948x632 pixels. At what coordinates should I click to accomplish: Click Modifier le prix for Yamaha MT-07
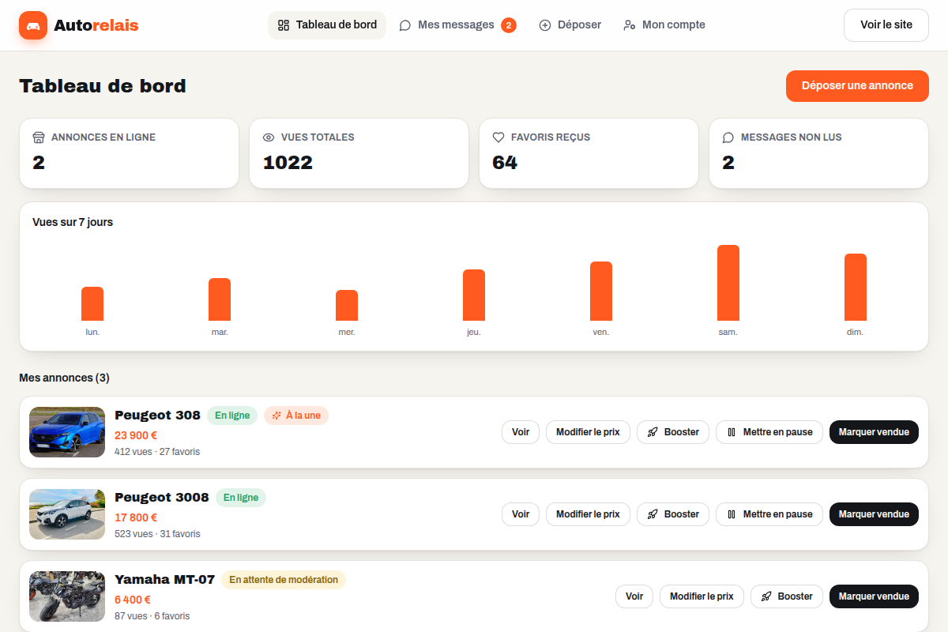tap(702, 596)
